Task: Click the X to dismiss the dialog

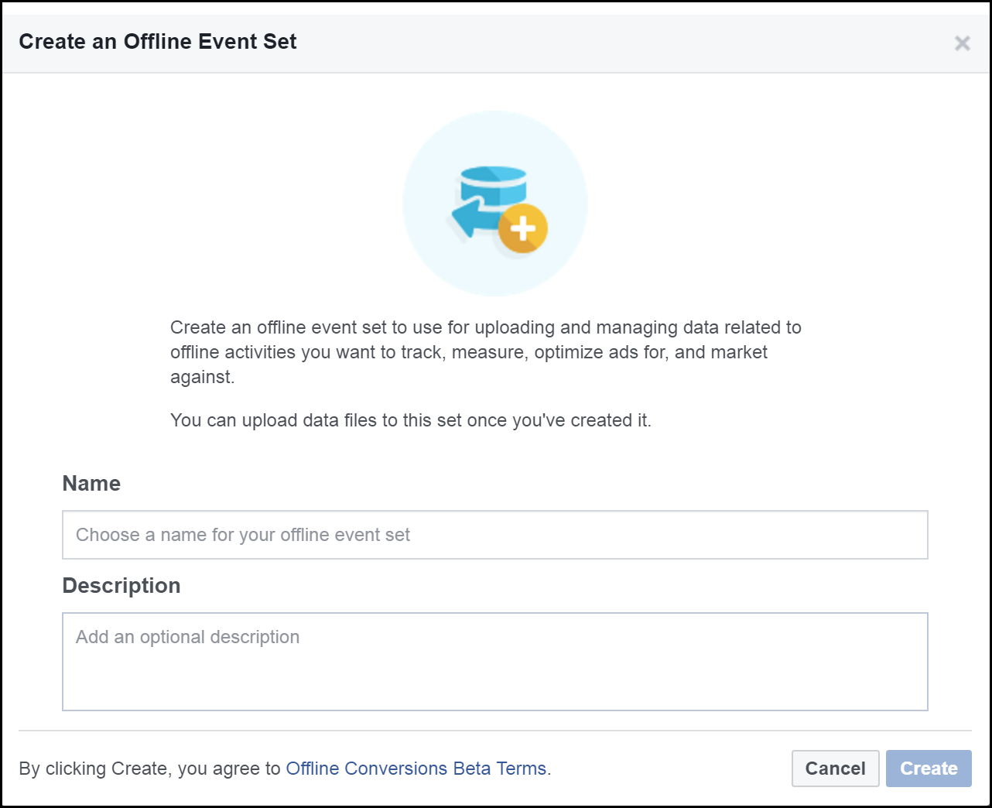Action: click(962, 43)
